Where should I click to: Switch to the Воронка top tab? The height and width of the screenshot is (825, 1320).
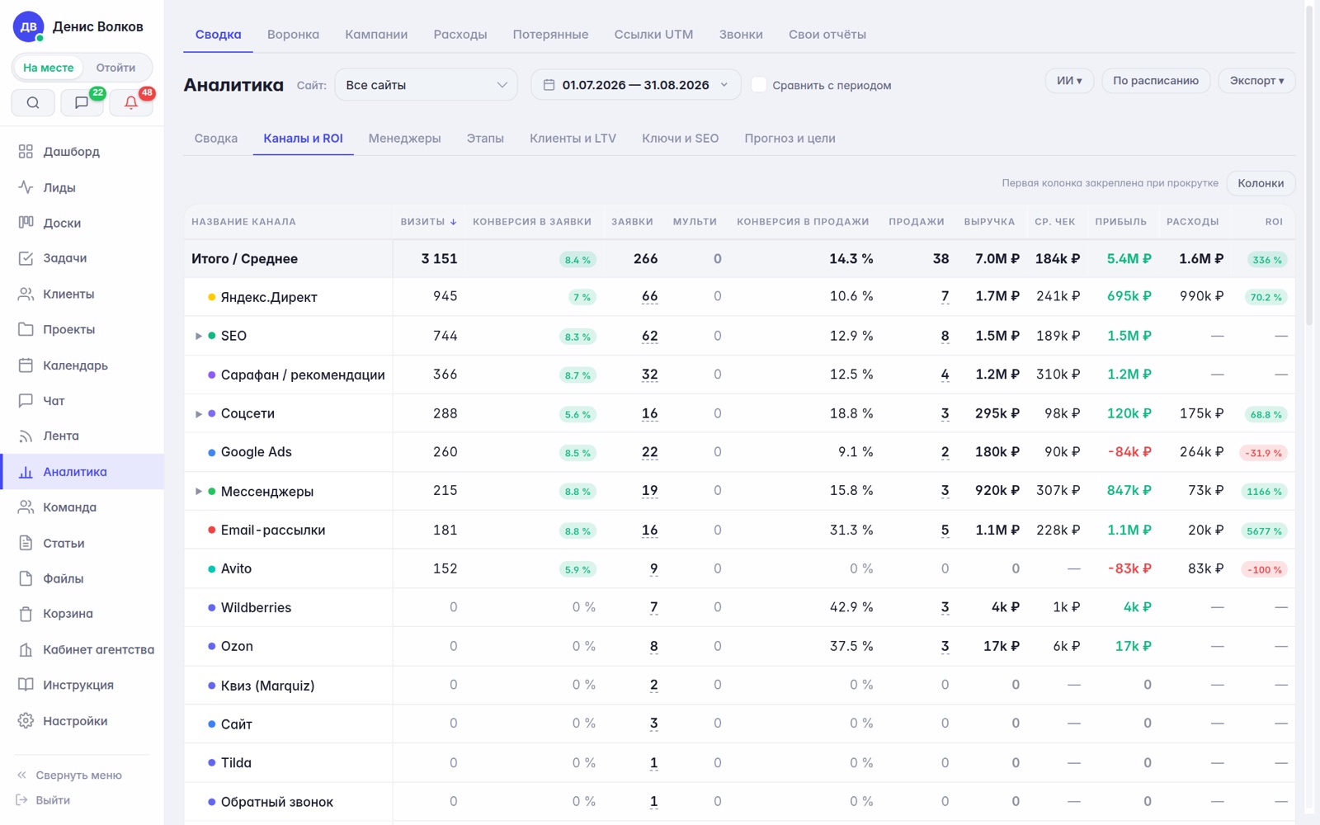click(293, 35)
